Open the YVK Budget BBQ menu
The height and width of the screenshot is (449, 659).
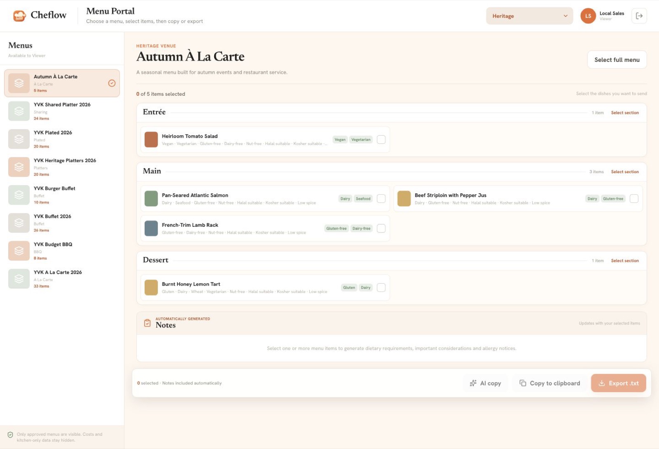point(62,251)
